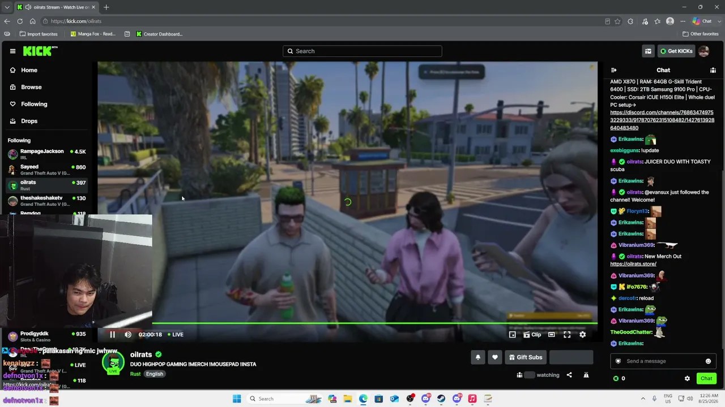
Task: Open Sayeed channel in Following list
Action: tap(46, 170)
